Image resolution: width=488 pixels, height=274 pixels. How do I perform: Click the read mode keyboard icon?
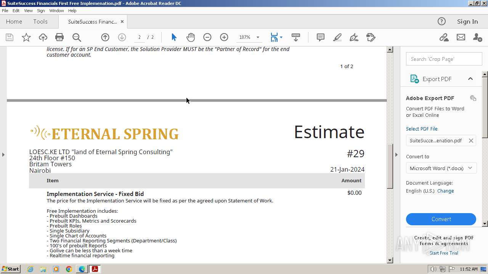point(296,37)
